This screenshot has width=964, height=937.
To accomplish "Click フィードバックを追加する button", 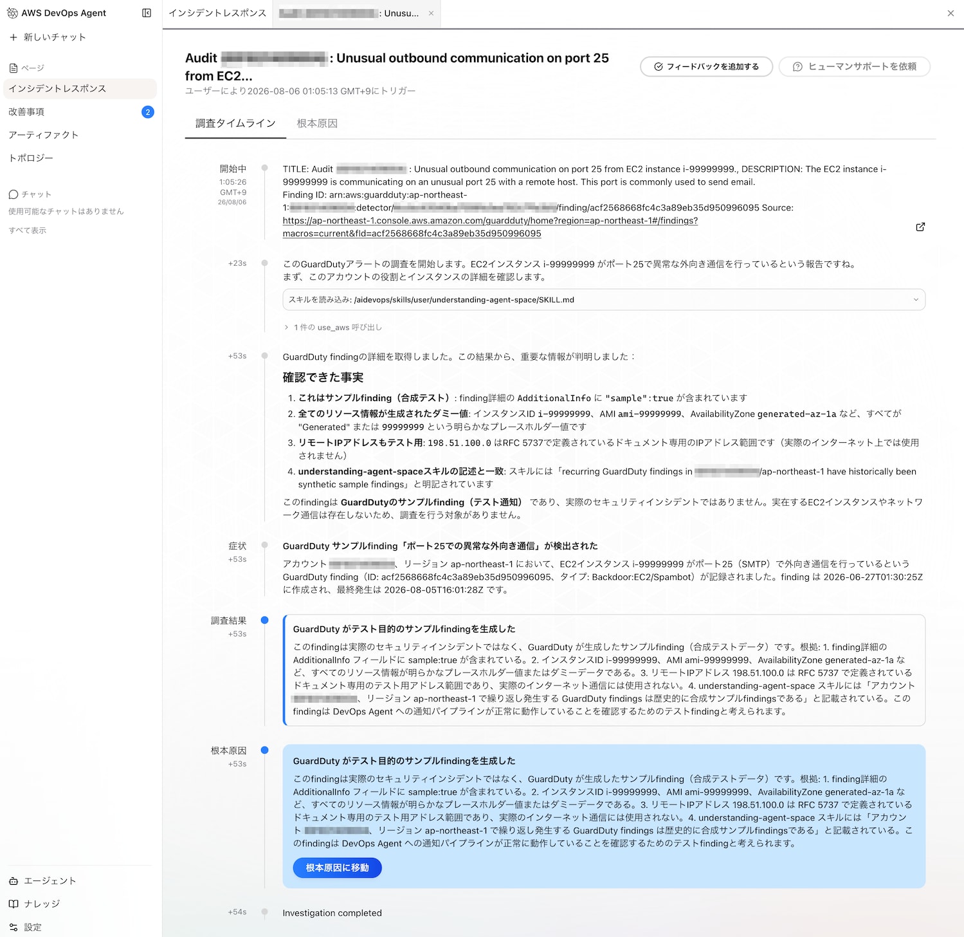I will click(x=706, y=66).
